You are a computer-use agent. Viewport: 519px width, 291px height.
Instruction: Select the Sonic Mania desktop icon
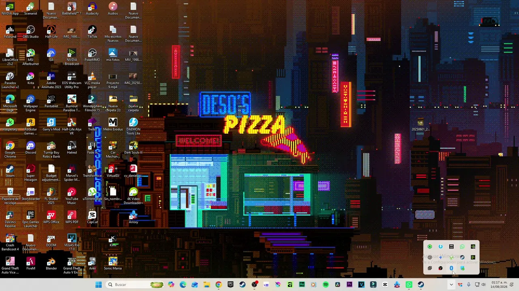(113, 264)
